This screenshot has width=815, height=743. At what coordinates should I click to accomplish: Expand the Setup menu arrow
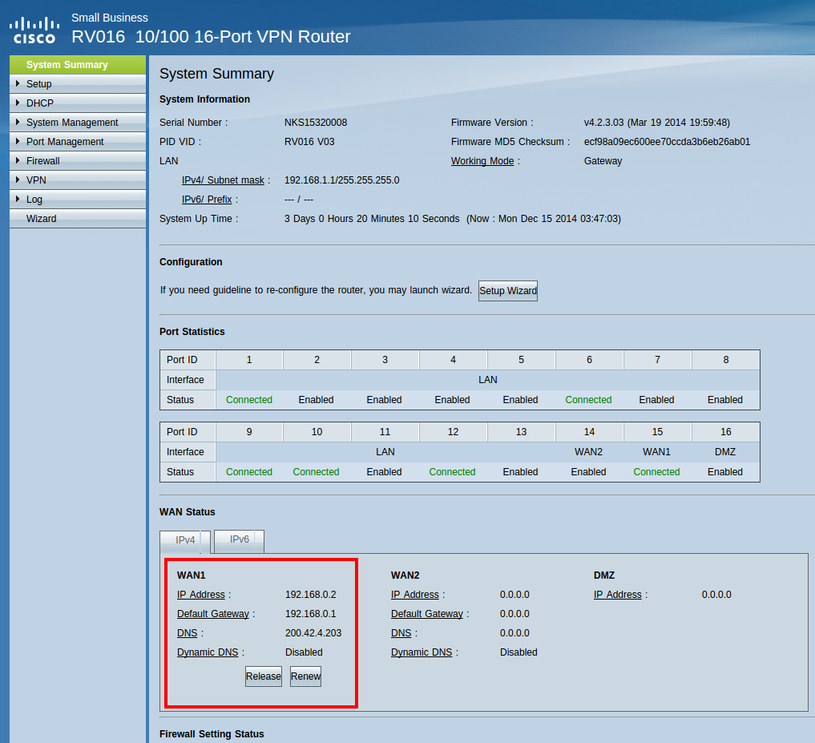click(x=18, y=83)
